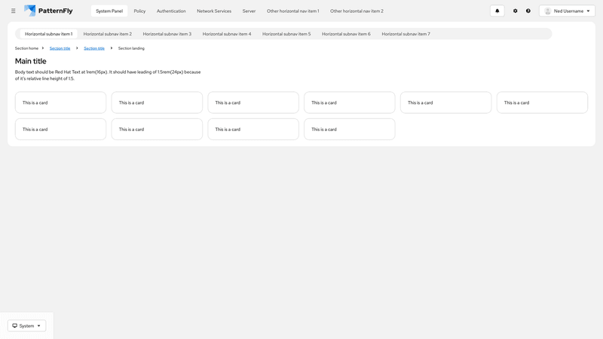The image size is (603, 339).
Task: Open the Network Services nav item
Action: coord(214,11)
